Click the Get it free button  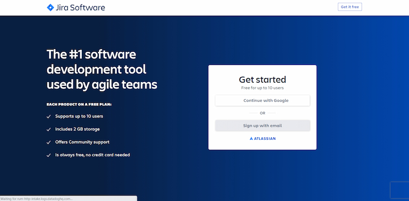350,7
